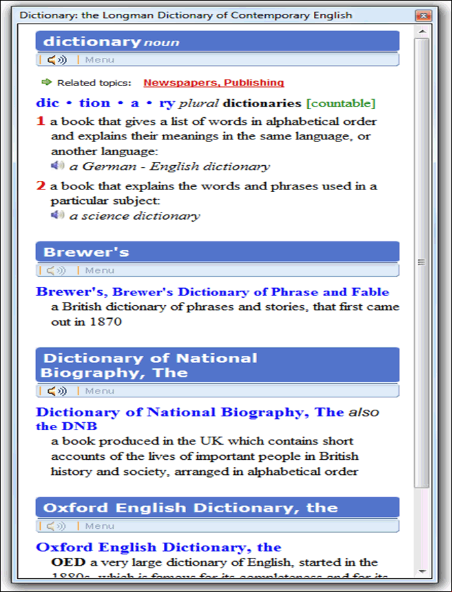Image resolution: width=452 pixels, height=592 pixels.
Task: Click the 'Oxford English Dictionary, the' header bar
Action: (x=218, y=507)
